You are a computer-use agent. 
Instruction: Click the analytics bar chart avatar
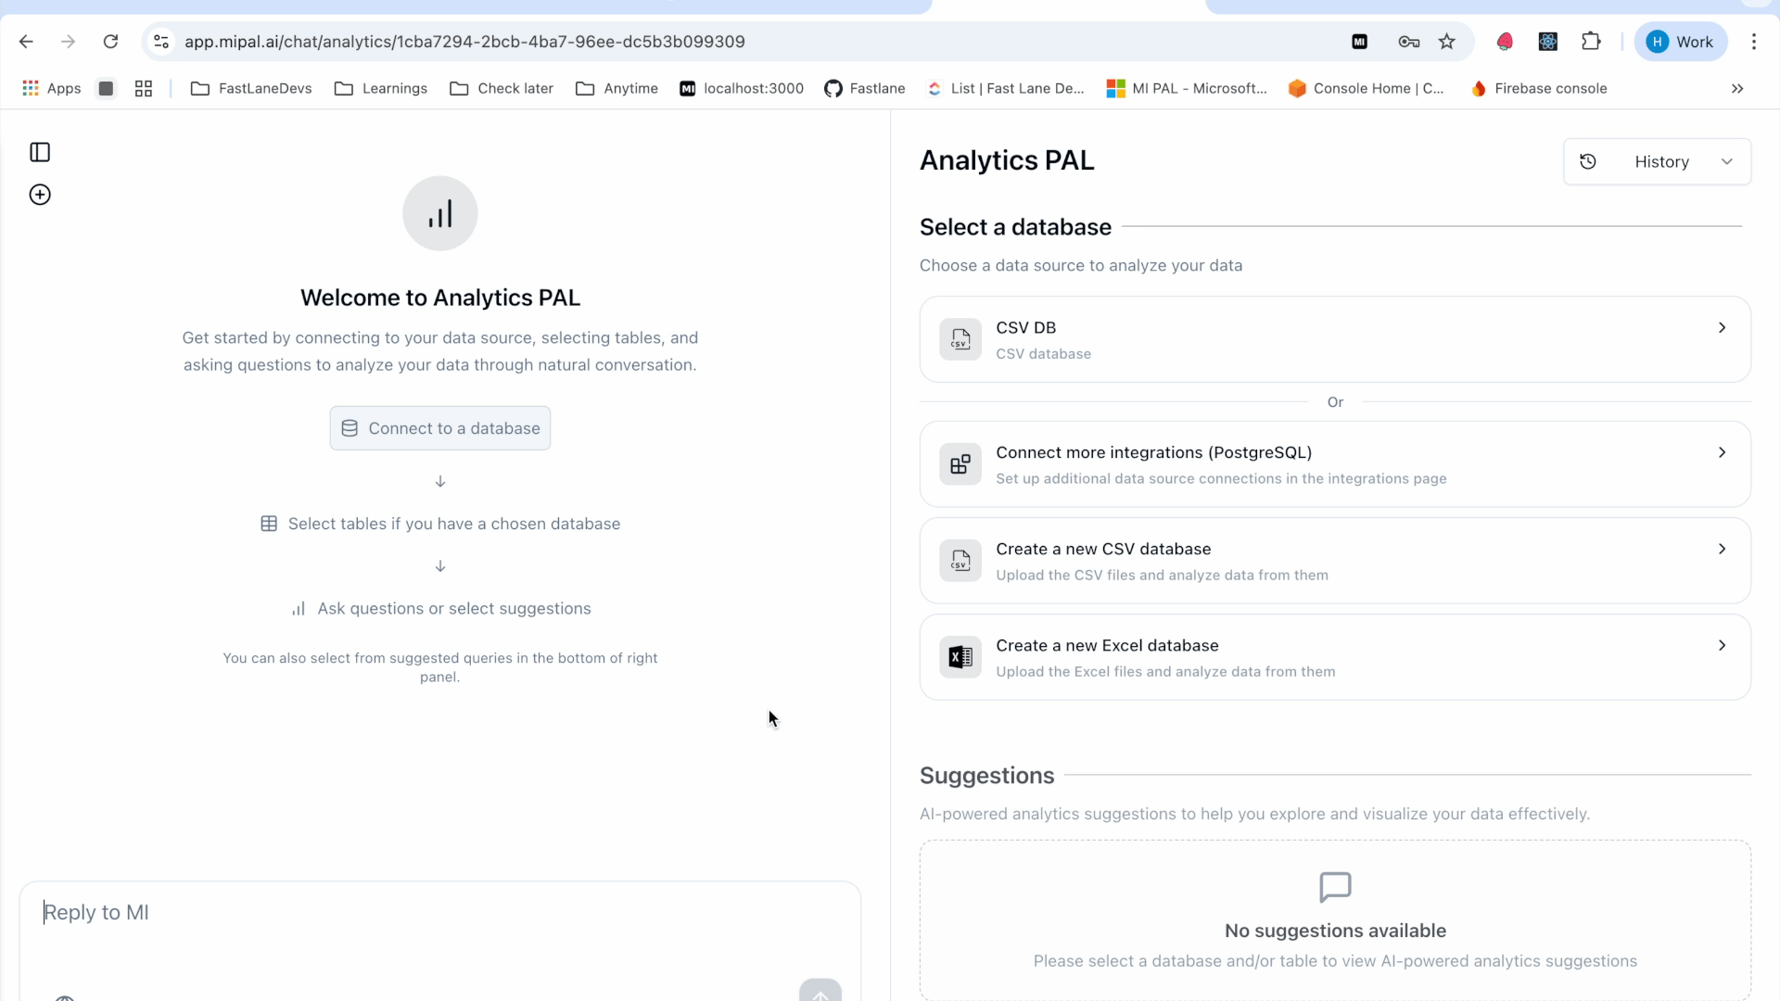click(440, 213)
